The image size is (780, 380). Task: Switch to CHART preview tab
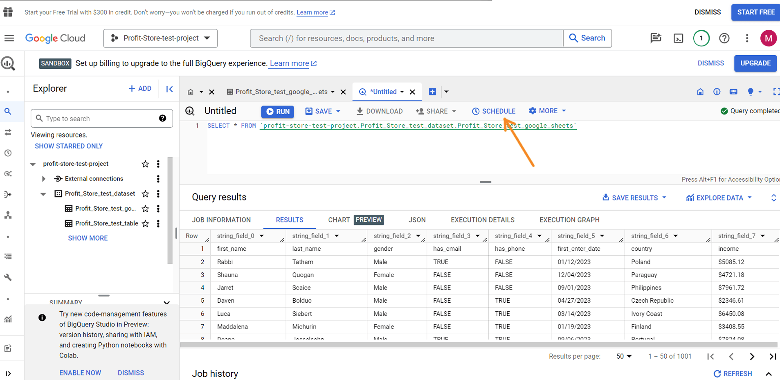coord(355,220)
